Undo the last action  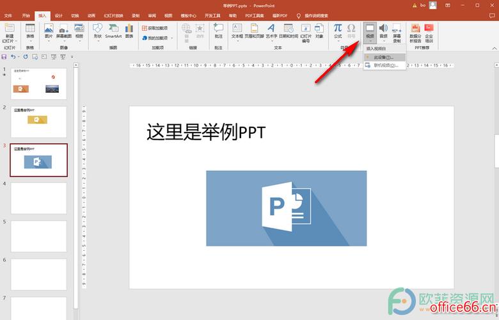pos(13,57)
